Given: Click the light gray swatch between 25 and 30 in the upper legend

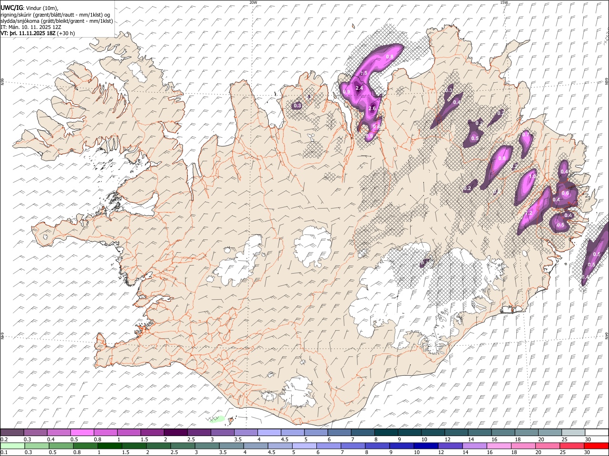Looking at the screenshot, I should 573,433.
